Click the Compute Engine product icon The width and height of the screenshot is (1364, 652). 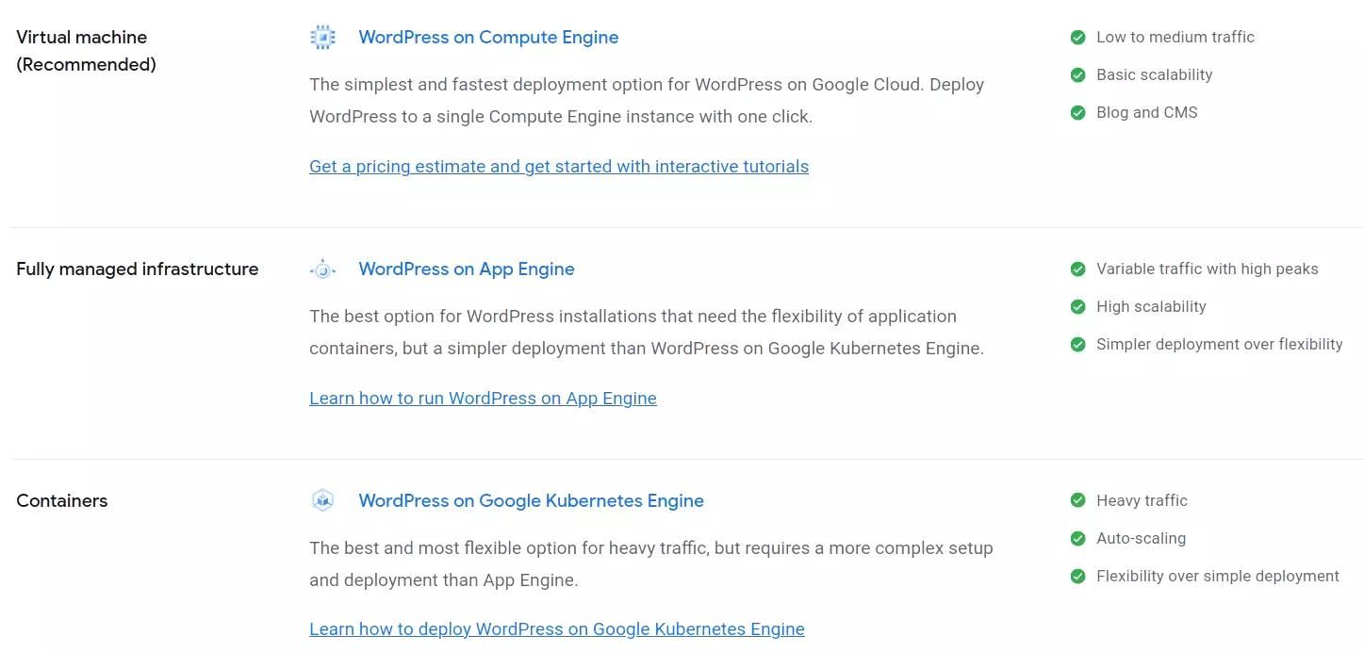point(322,38)
